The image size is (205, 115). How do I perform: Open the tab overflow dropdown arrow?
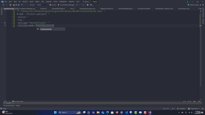(199, 9)
